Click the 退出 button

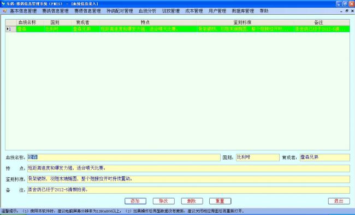(339, 201)
